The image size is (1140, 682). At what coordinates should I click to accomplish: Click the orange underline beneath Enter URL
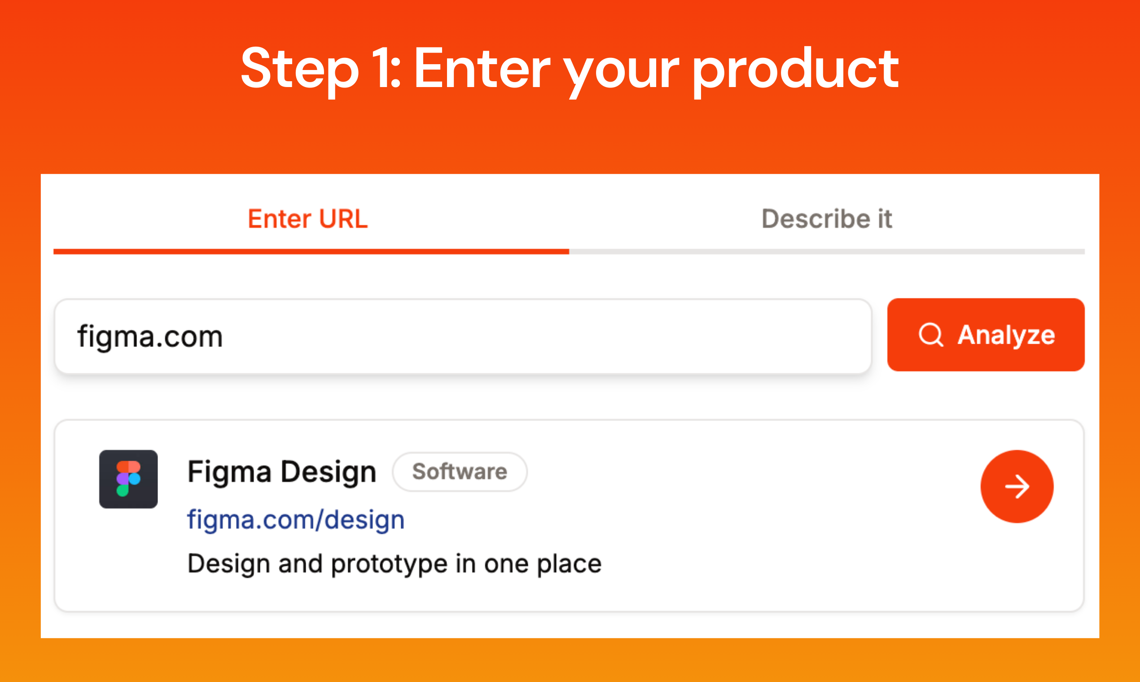click(311, 251)
